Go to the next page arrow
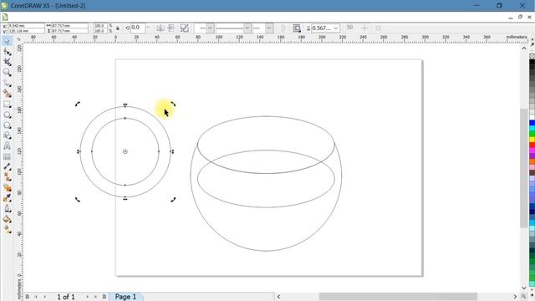 pos(87,297)
